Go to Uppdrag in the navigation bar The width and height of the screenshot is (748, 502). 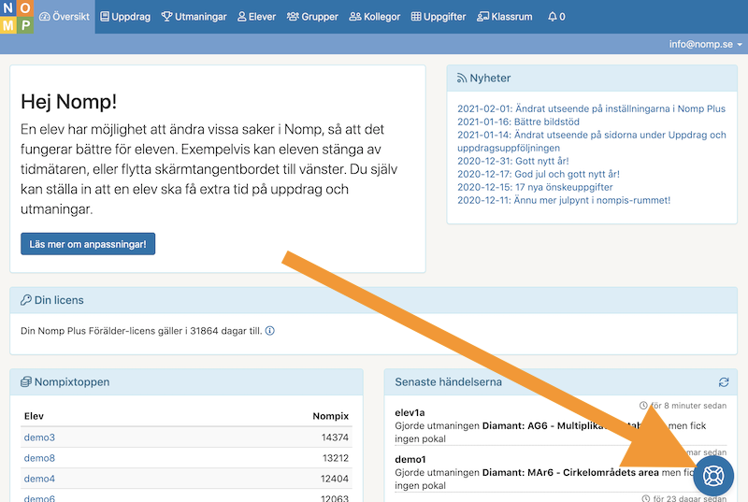click(125, 17)
